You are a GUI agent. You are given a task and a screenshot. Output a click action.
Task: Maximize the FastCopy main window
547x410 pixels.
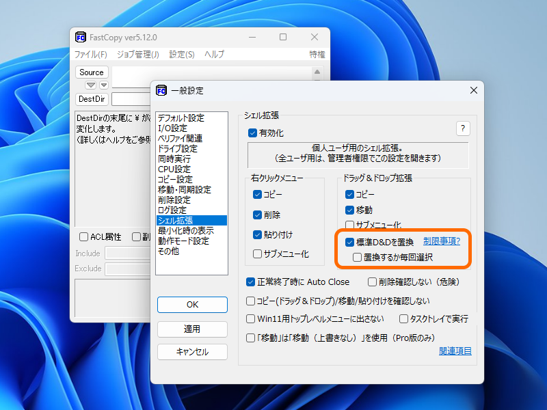[x=283, y=37]
